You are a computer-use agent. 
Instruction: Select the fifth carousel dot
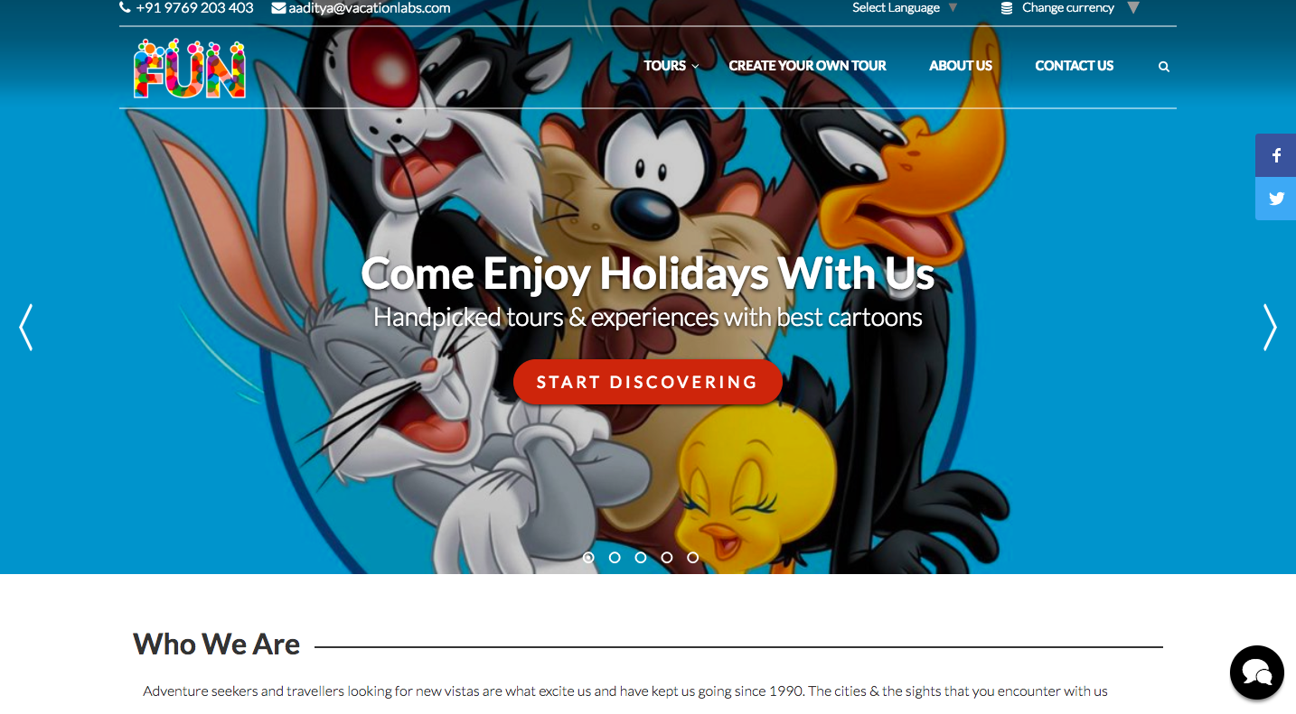692,558
